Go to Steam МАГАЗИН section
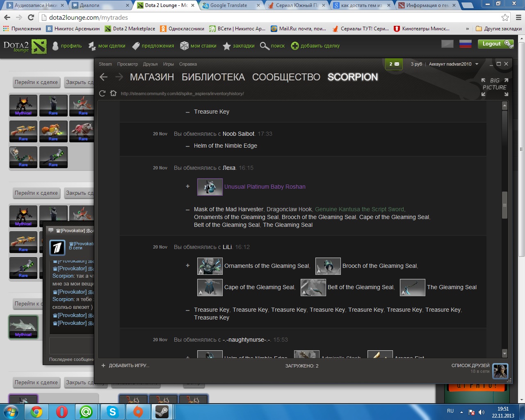Image resolution: width=525 pixels, height=420 pixels. pos(152,77)
